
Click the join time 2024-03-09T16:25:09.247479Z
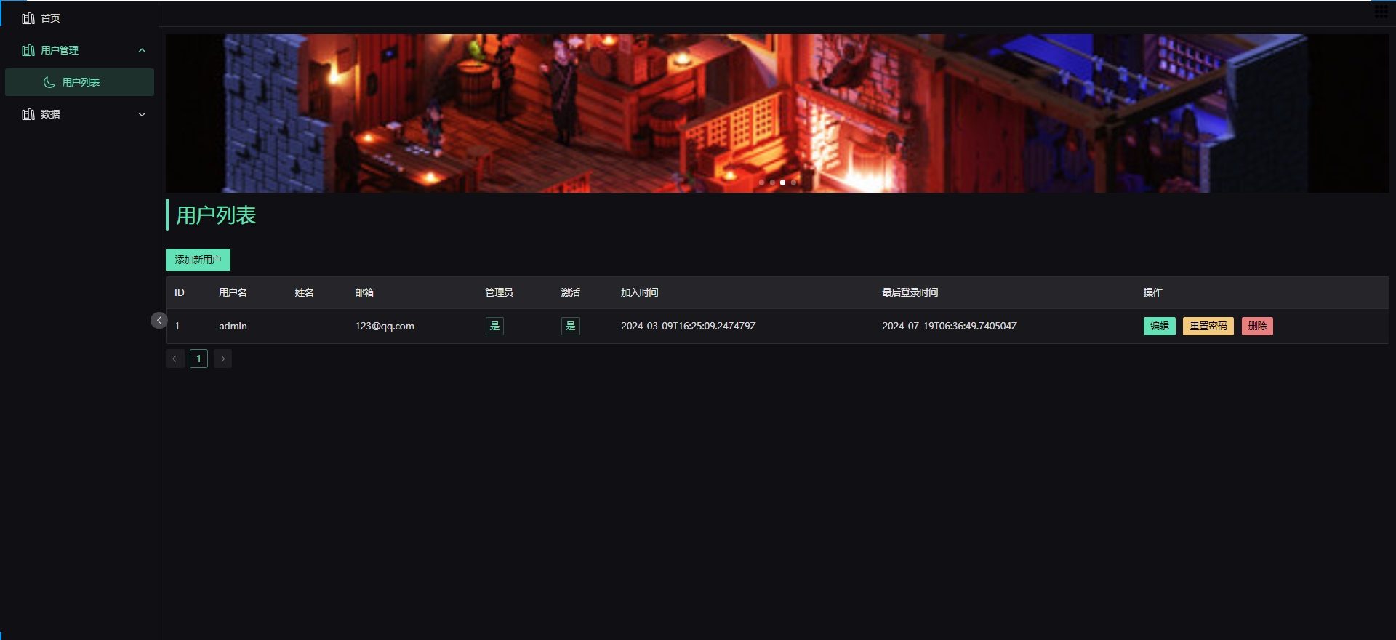click(689, 326)
